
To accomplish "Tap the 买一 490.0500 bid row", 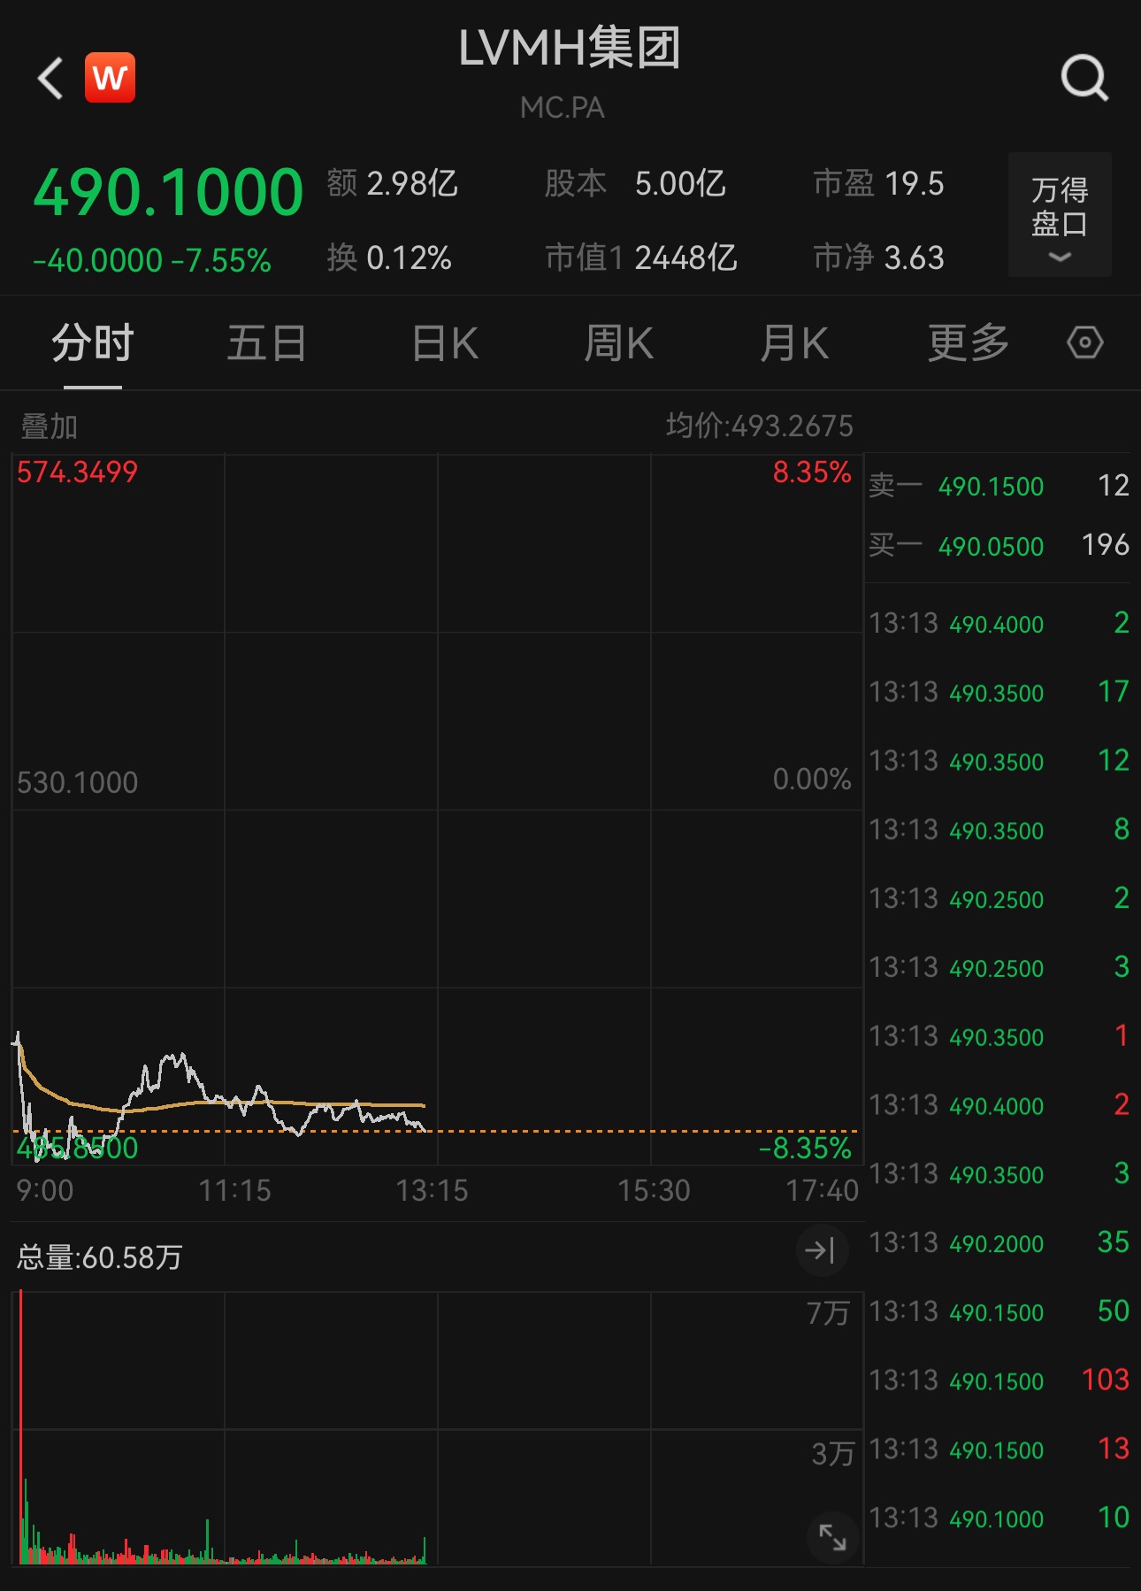I will 999,545.
